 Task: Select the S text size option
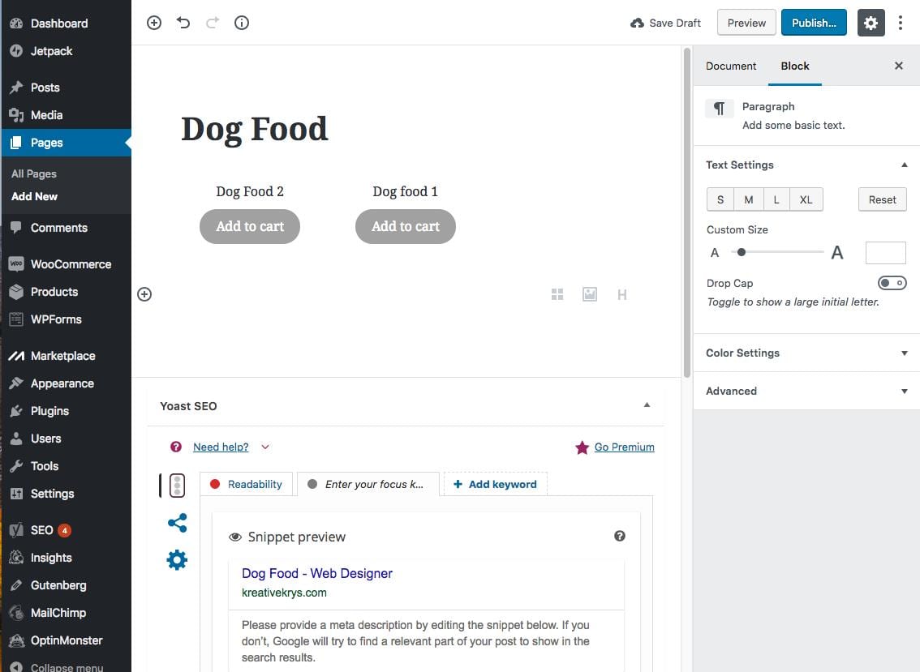[720, 199]
